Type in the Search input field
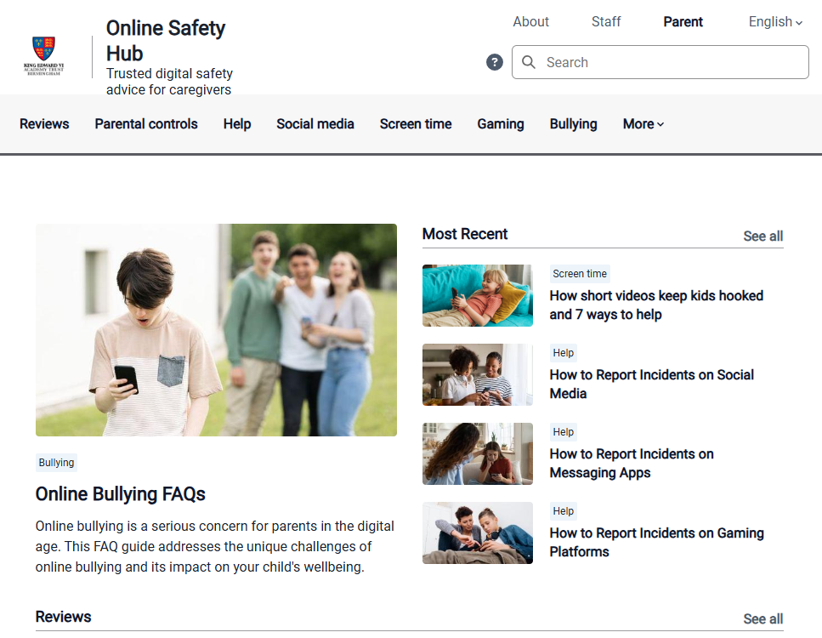This screenshot has width=822, height=638. point(672,62)
